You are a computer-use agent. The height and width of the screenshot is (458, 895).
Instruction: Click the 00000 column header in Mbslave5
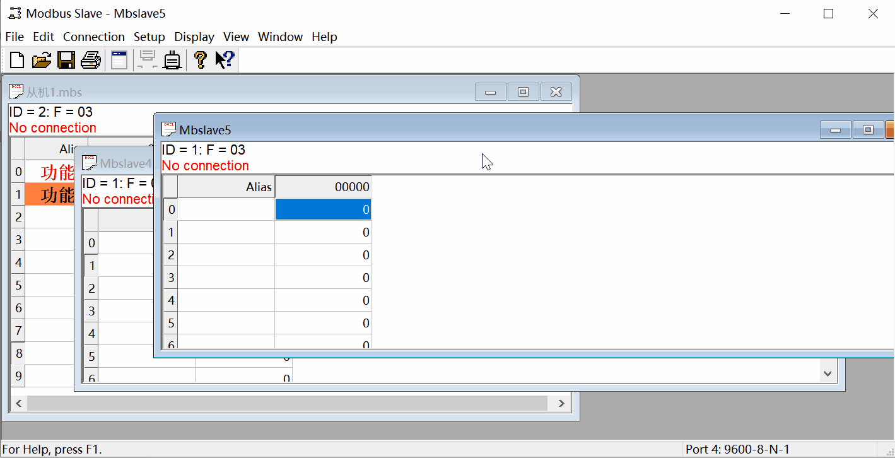point(323,187)
